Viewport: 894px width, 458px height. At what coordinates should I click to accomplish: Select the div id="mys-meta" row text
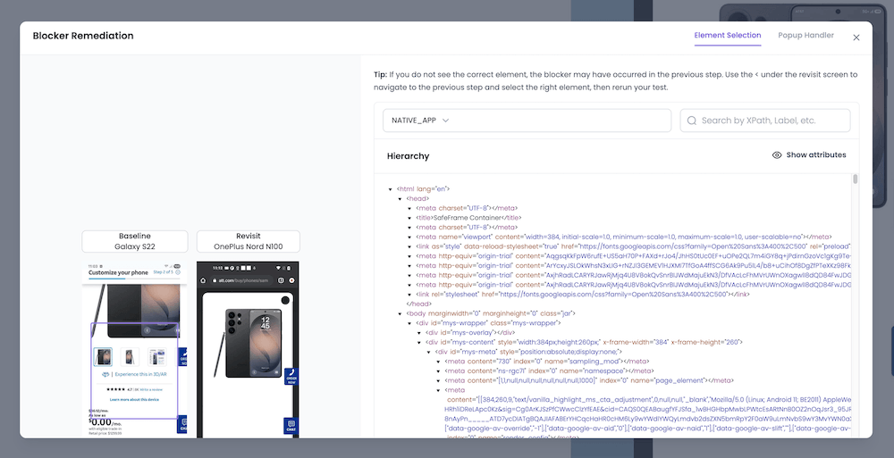click(528, 352)
